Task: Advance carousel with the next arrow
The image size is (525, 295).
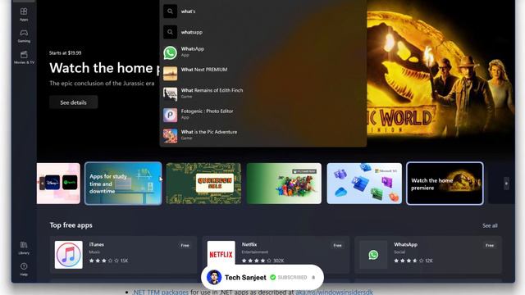Action: tap(506, 184)
